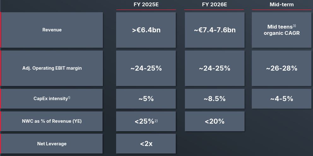Click the NWC as % of Revenue label

point(52,121)
